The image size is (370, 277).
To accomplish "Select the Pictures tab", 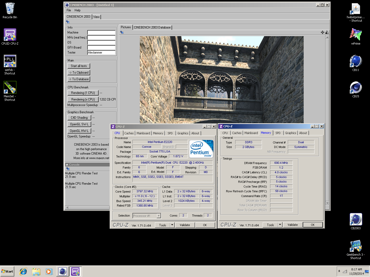I will click(126, 27).
